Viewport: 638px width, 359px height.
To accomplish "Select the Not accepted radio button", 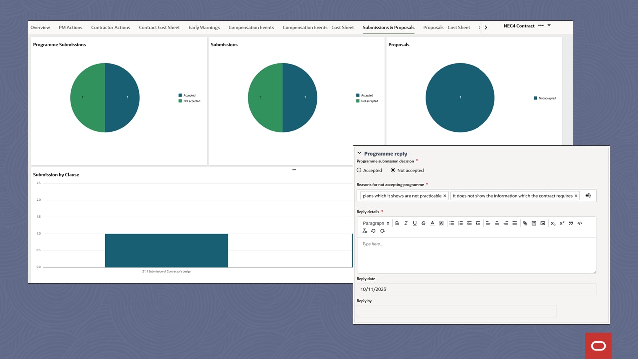I will 393,170.
